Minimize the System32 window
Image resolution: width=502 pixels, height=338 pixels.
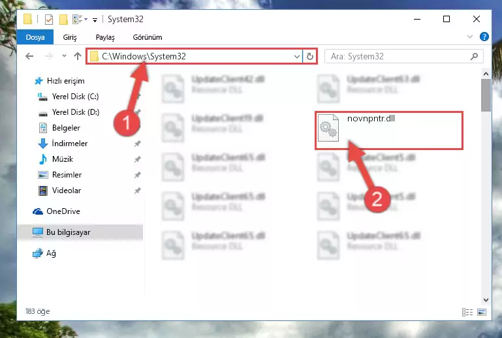coord(417,19)
